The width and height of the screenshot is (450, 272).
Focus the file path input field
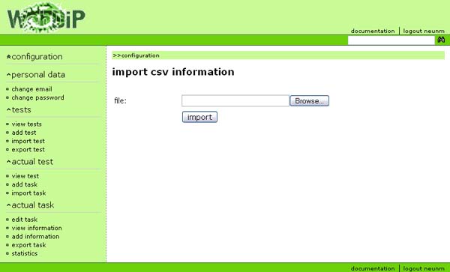(x=235, y=101)
